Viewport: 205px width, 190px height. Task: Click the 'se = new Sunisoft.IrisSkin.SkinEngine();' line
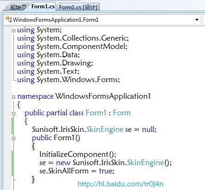coord(105,163)
